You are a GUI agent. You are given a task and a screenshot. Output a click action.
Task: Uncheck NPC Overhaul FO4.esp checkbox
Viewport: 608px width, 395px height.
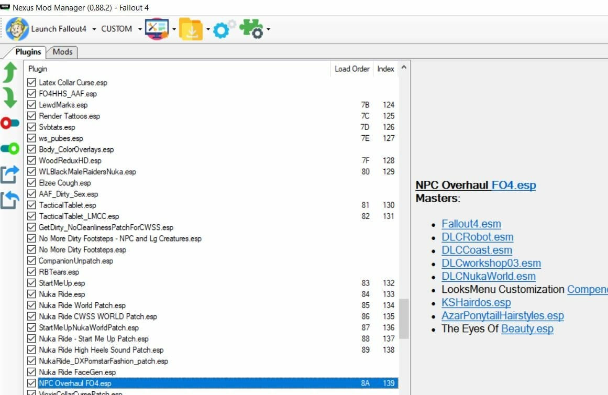[31, 383]
